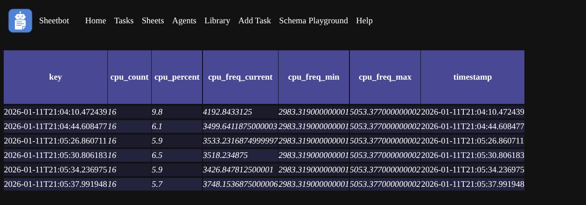Click the cpu_freq_current column header

pos(240,77)
